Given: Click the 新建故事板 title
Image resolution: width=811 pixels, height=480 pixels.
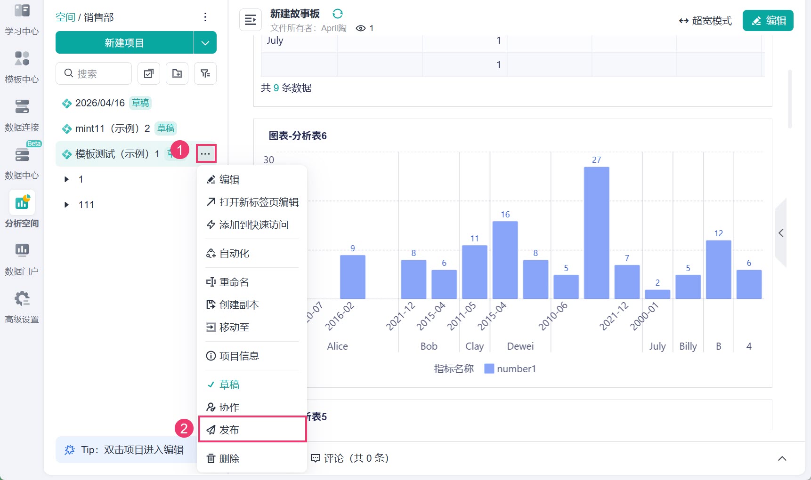Looking at the screenshot, I should pyautogui.click(x=295, y=14).
